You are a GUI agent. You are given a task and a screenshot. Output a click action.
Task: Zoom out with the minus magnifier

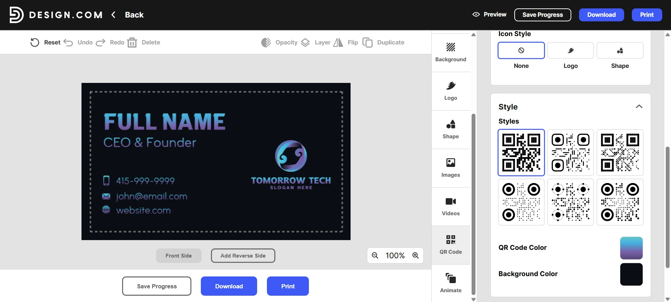point(375,255)
